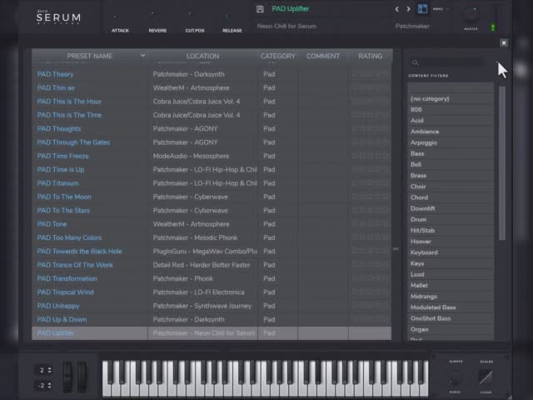The image size is (533, 400).
Task: Filter presets by Choir category
Action: (451, 187)
